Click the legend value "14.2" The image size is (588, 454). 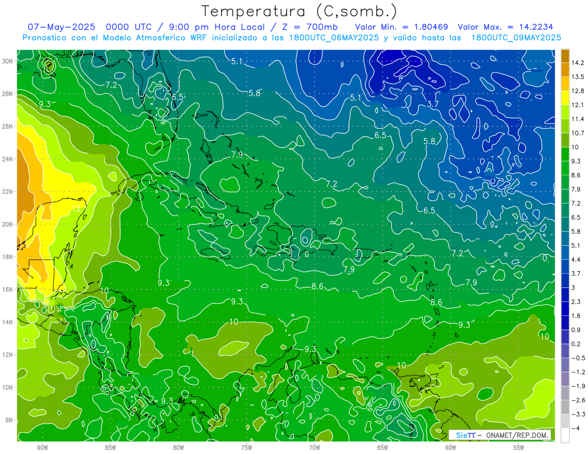(577, 63)
